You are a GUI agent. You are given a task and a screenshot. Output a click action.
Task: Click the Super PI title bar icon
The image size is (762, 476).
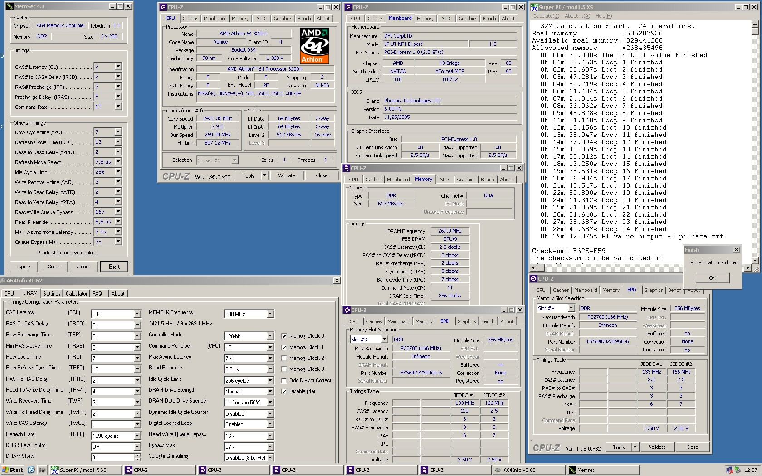(535, 7)
